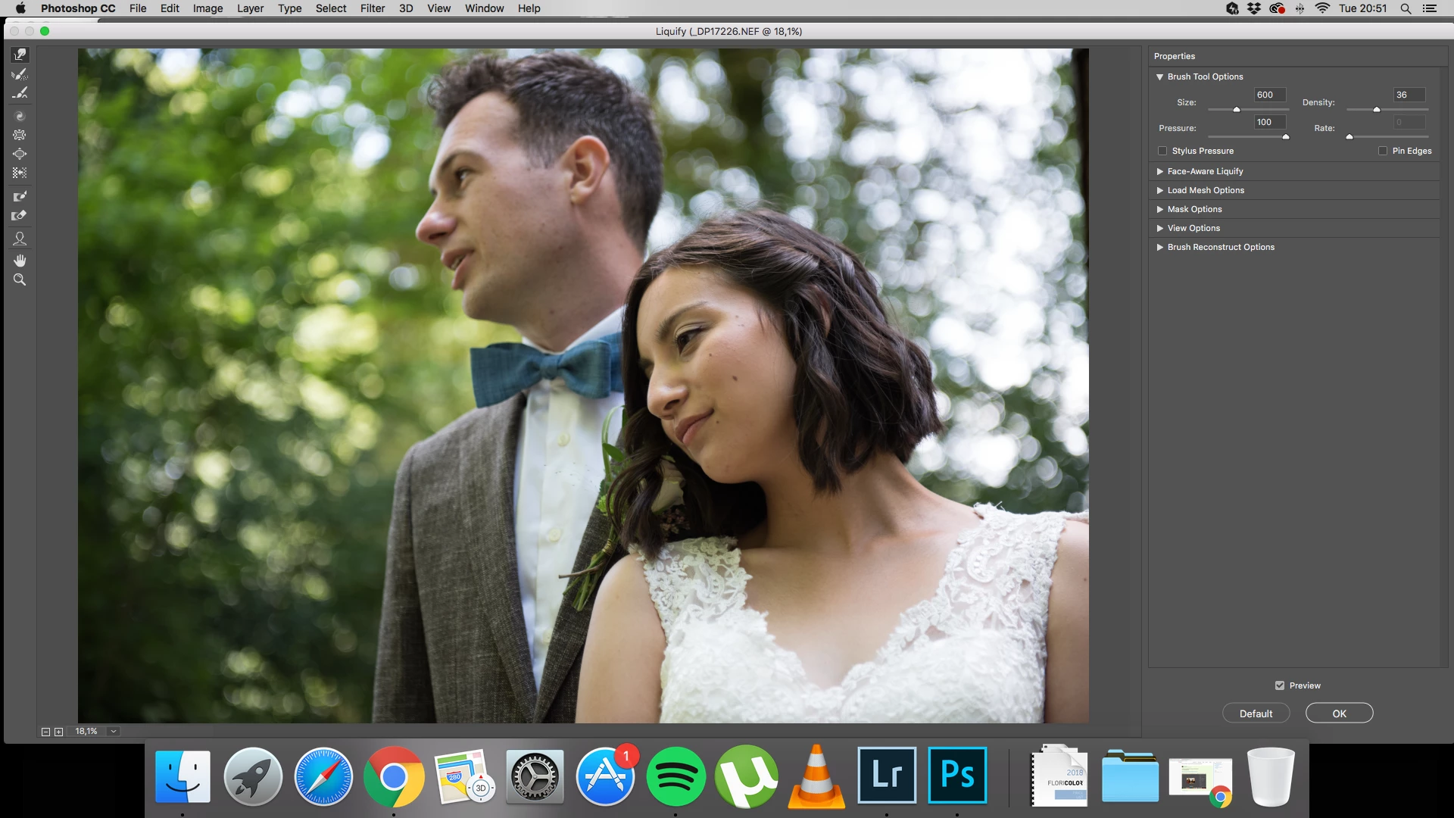
Task: Select the Bloat tool
Action: click(20, 154)
